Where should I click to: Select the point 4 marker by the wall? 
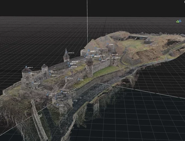[100, 60]
